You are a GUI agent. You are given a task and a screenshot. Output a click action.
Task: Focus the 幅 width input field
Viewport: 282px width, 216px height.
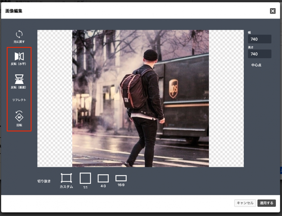(259, 39)
